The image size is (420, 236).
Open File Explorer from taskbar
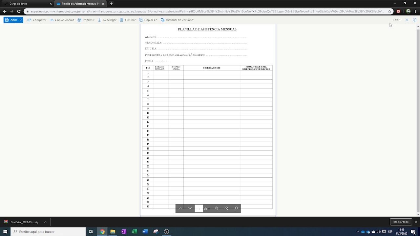[x=113, y=231]
